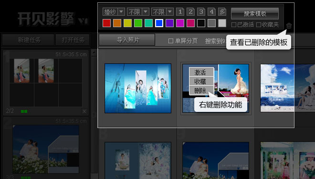Image resolution: width=315 pixels, height=179 pixels.
Task: Select the floral couple template in second row
Action: pyautogui.click(x=138, y=160)
